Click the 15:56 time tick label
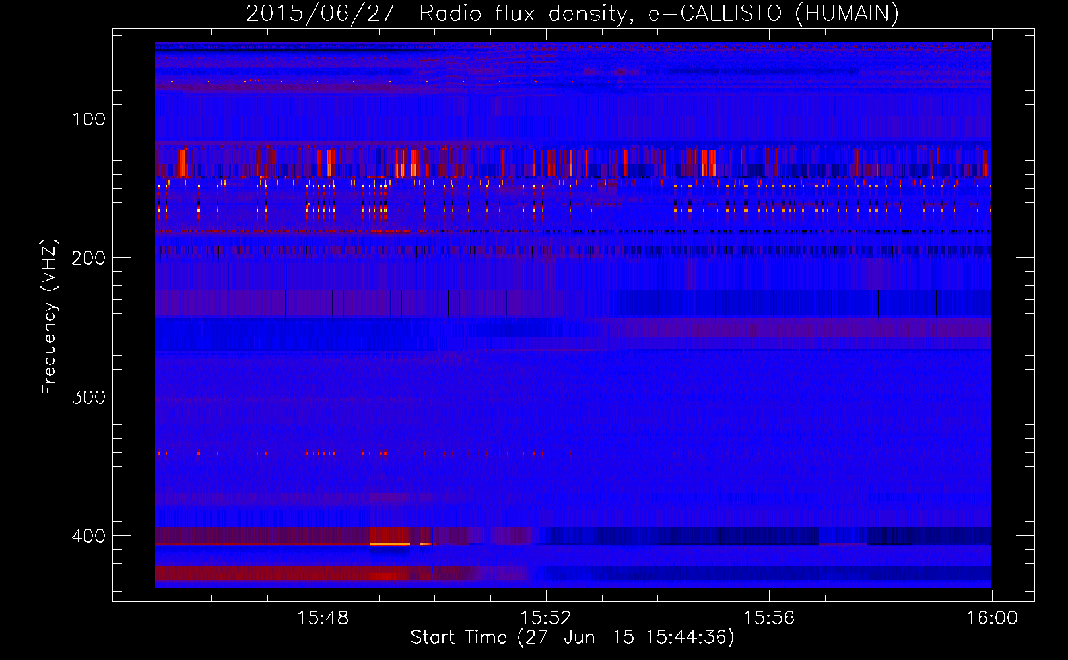This screenshot has width=1068, height=660. [769, 618]
